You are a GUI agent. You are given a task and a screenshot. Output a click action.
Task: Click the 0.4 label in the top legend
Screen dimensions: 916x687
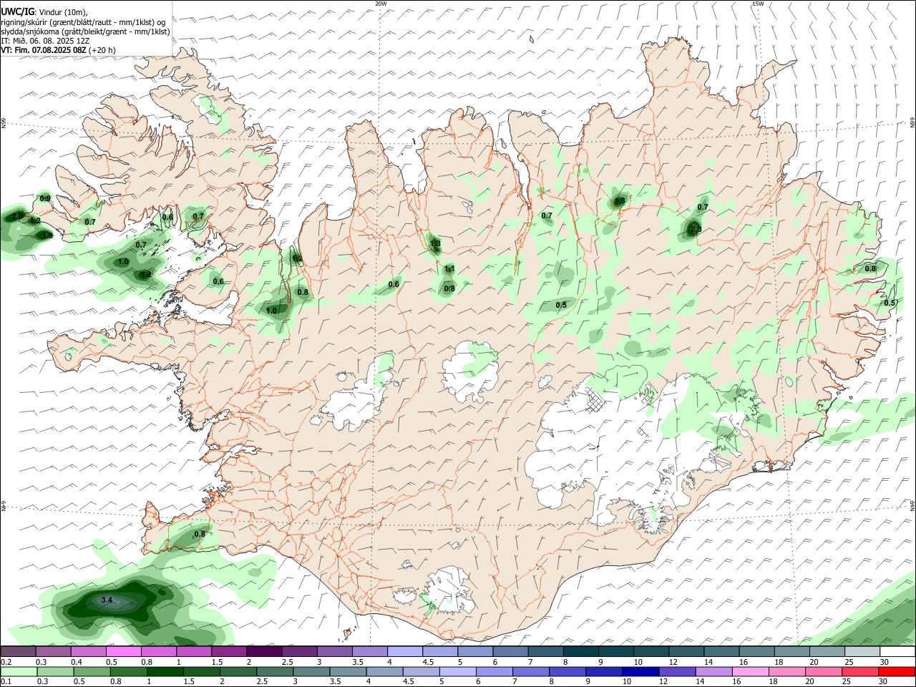click(x=77, y=662)
